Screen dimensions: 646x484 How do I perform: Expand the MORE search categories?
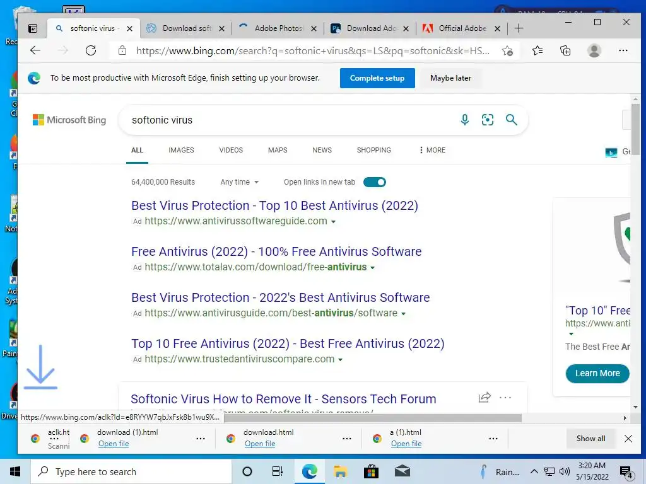pos(432,150)
